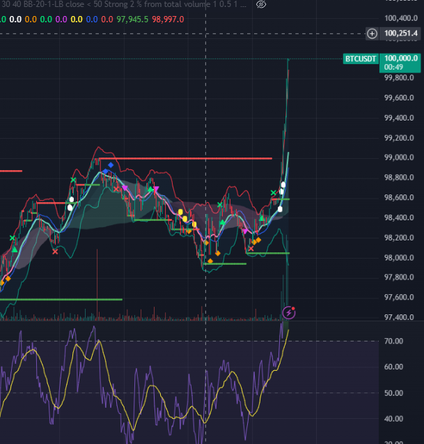Click the 50.00 oscillator axis label
Viewport: 424px width, 444px height.
tap(393, 393)
